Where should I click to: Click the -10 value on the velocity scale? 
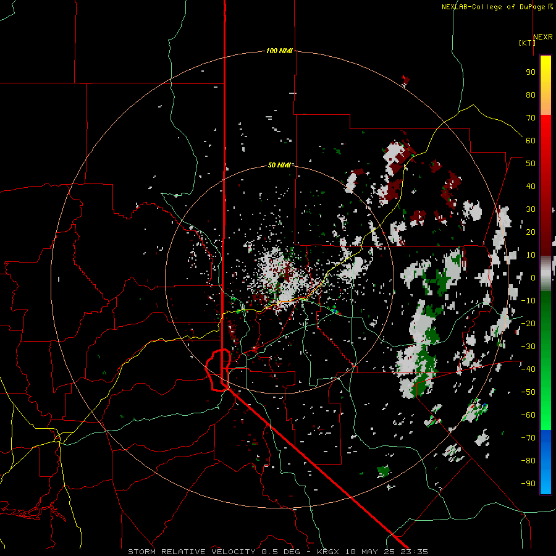(x=528, y=301)
